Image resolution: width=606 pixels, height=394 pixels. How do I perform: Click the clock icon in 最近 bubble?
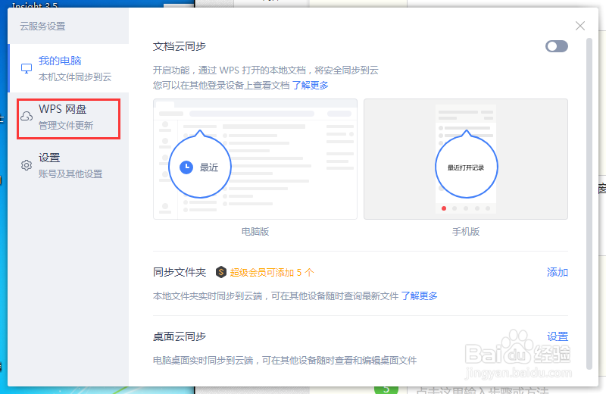(186, 167)
